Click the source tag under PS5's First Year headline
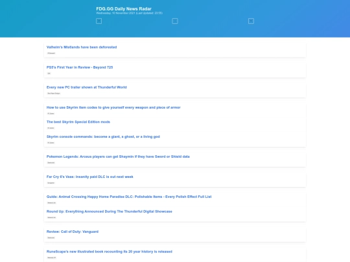This screenshot has height=262, width=350. pyautogui.click(x=49, y=73)
